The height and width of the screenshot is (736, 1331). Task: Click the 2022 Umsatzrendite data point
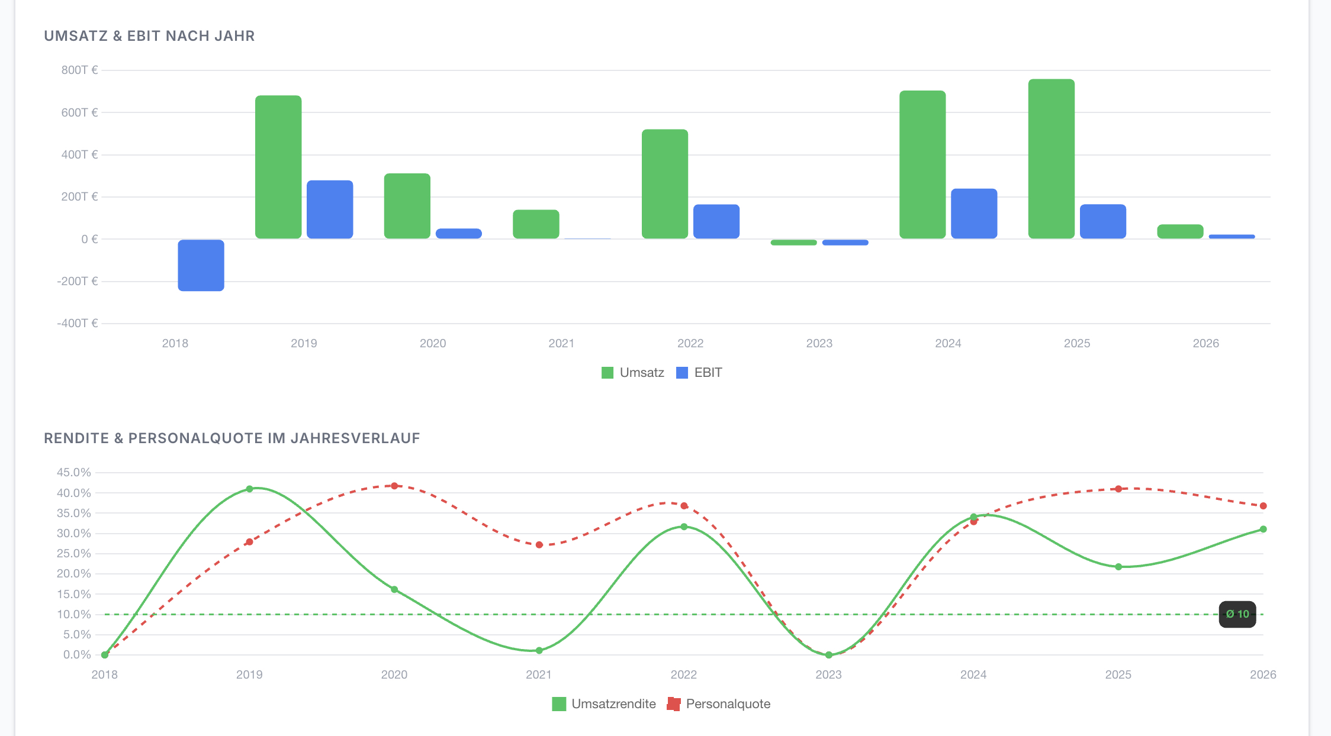click(684, 527)
